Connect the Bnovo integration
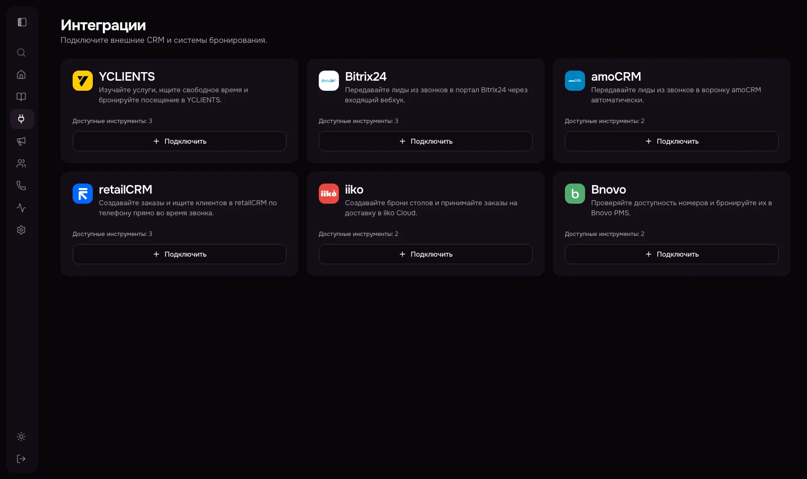 click(671, 254)
